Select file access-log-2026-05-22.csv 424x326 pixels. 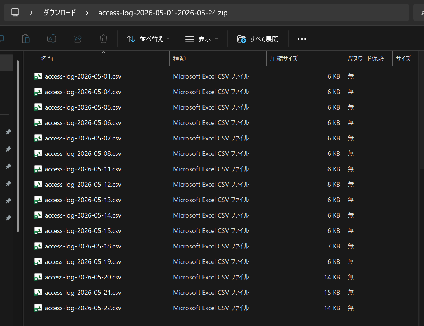coord(83,308)
